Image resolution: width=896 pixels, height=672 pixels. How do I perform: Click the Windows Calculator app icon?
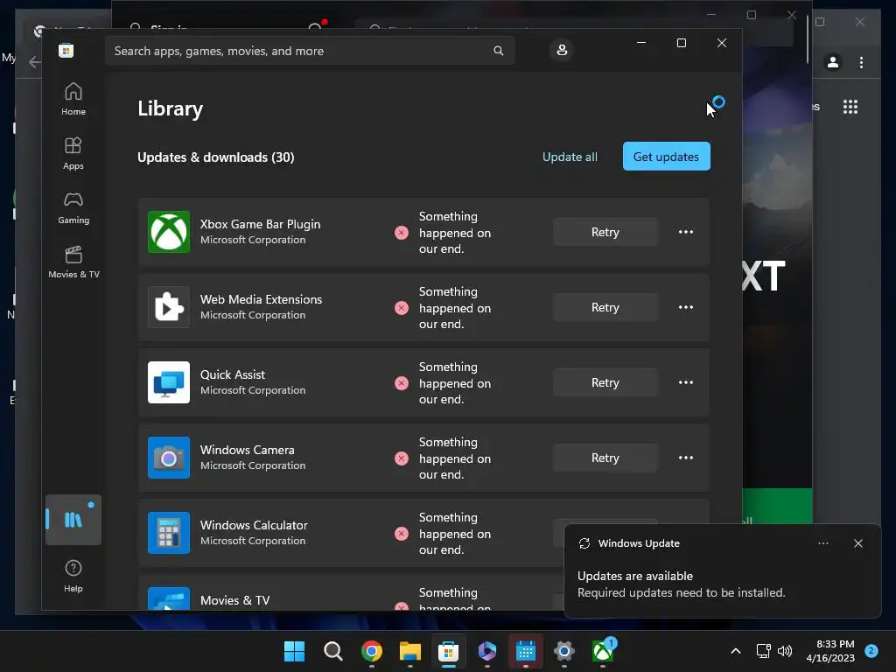(x=169, y=533)
